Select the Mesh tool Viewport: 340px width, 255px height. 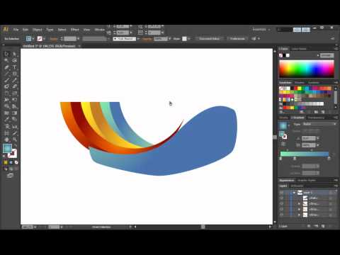pyautogui.click(x=6, y=113)
